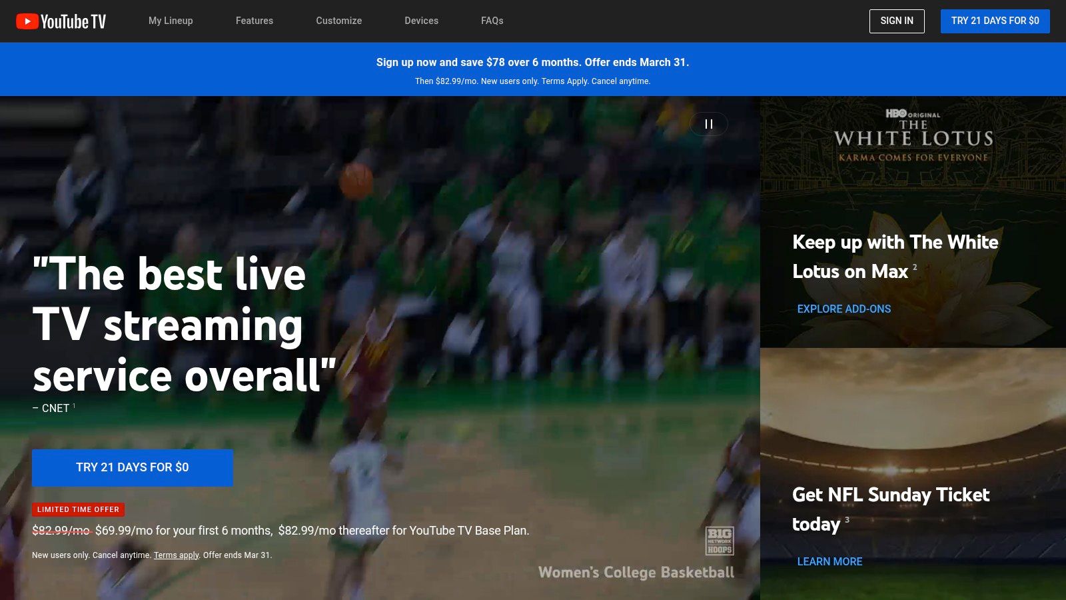1066x600 pixels.
Task: Click the YouTube TV logo
Action: (61, 21)
